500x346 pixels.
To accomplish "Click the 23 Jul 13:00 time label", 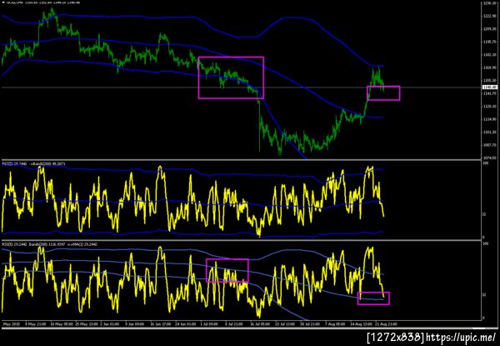I will click(284, 323).
